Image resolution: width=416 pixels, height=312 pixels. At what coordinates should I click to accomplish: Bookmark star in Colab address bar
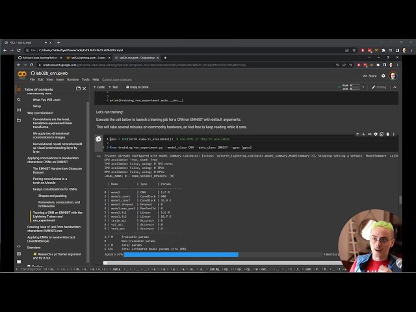(351, 65)
